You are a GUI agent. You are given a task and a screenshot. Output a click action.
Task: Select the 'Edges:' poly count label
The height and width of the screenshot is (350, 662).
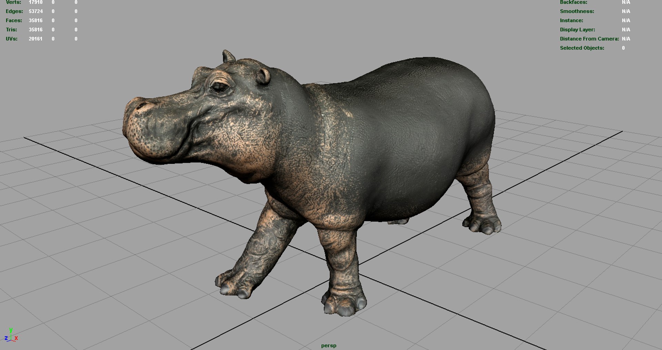(14, 11)
